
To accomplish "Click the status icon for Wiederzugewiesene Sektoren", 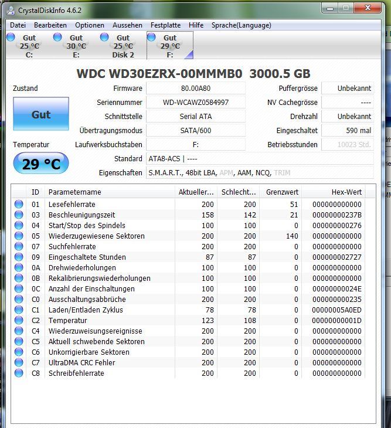I will (x=19, y=236).
